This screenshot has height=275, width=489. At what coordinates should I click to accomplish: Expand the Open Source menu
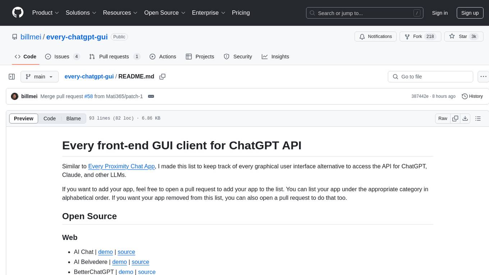click(x=165, y=13)
